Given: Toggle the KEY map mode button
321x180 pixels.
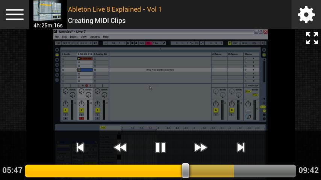Looking at the screenshot, I should (x=235, y=43).
